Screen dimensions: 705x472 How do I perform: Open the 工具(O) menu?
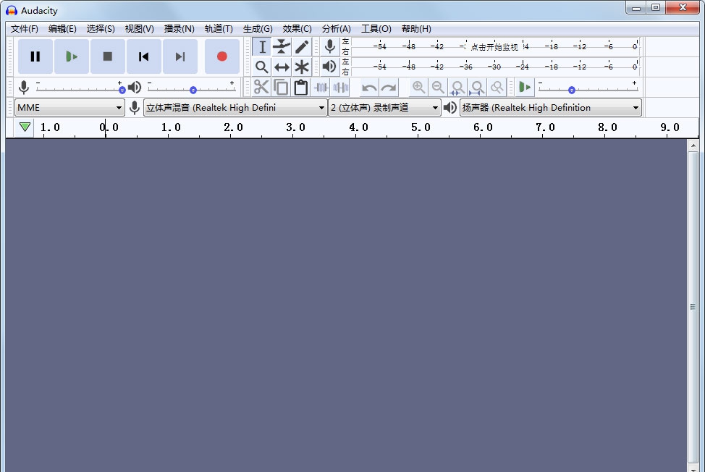click(x=376, y=29)
